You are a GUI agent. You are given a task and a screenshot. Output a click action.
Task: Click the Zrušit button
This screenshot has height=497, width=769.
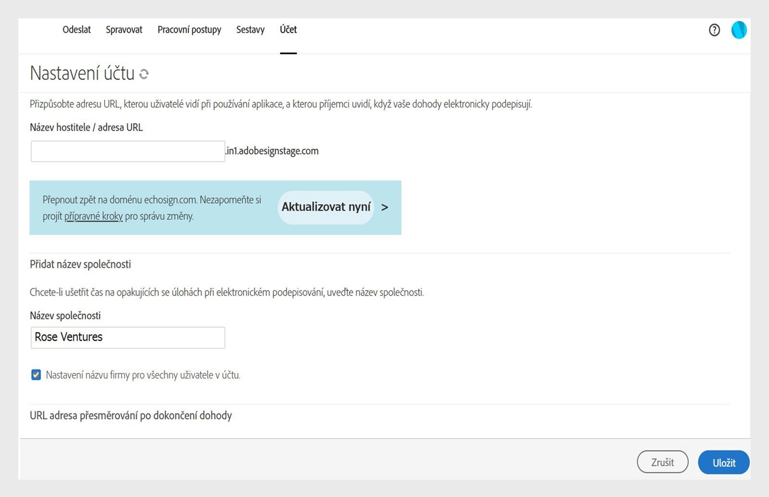point(662,462)
